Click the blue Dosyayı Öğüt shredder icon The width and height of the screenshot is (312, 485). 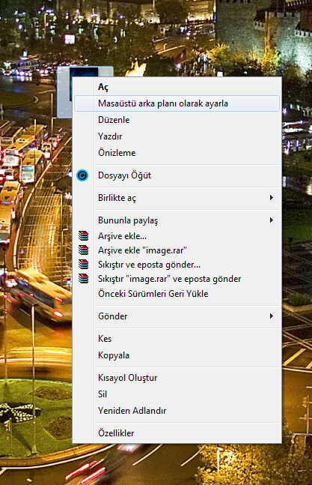coord(82,175)
